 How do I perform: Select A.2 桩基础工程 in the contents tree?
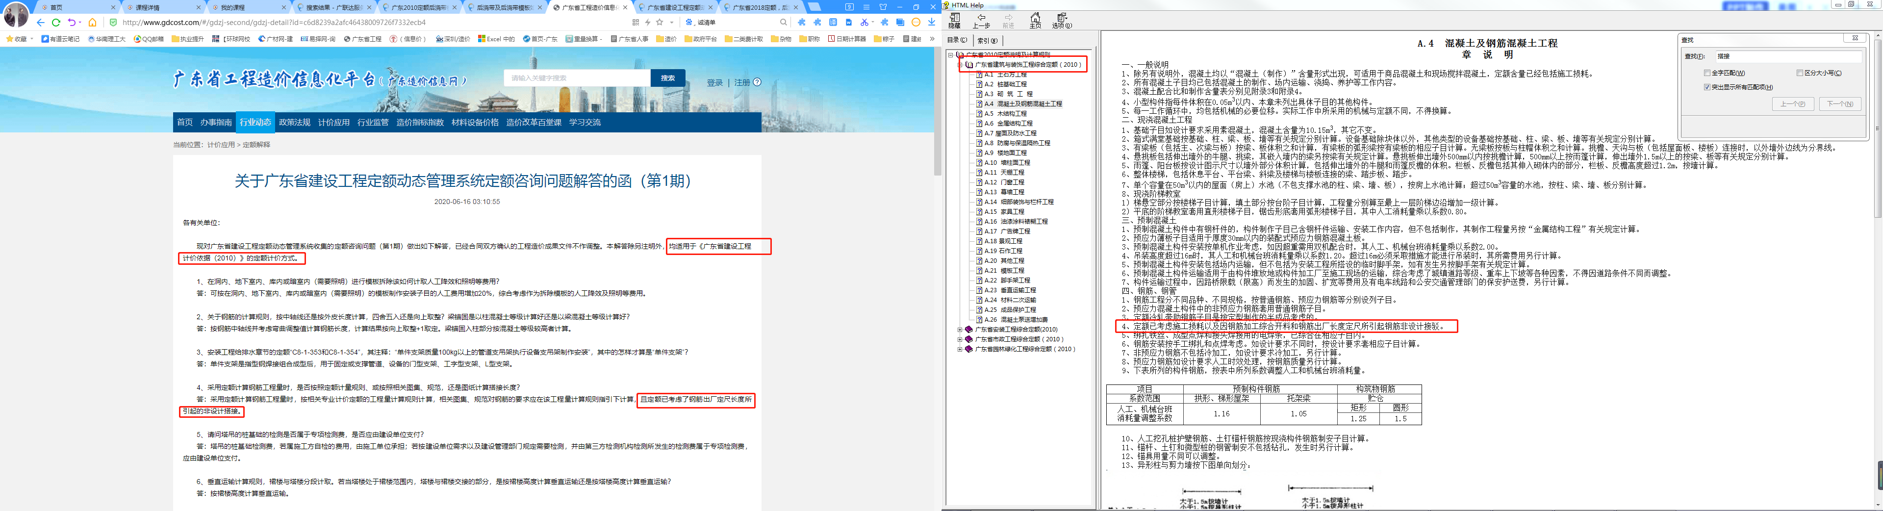coord(1005,84)
